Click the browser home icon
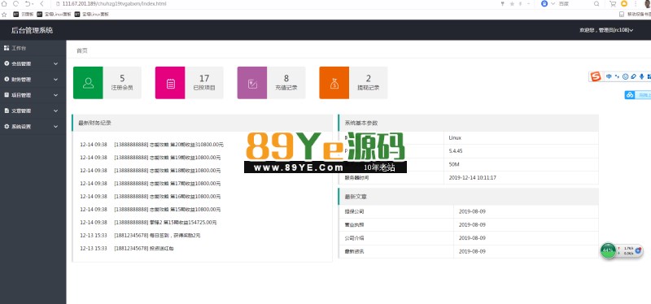651x304 pixels. pos(4,4)
